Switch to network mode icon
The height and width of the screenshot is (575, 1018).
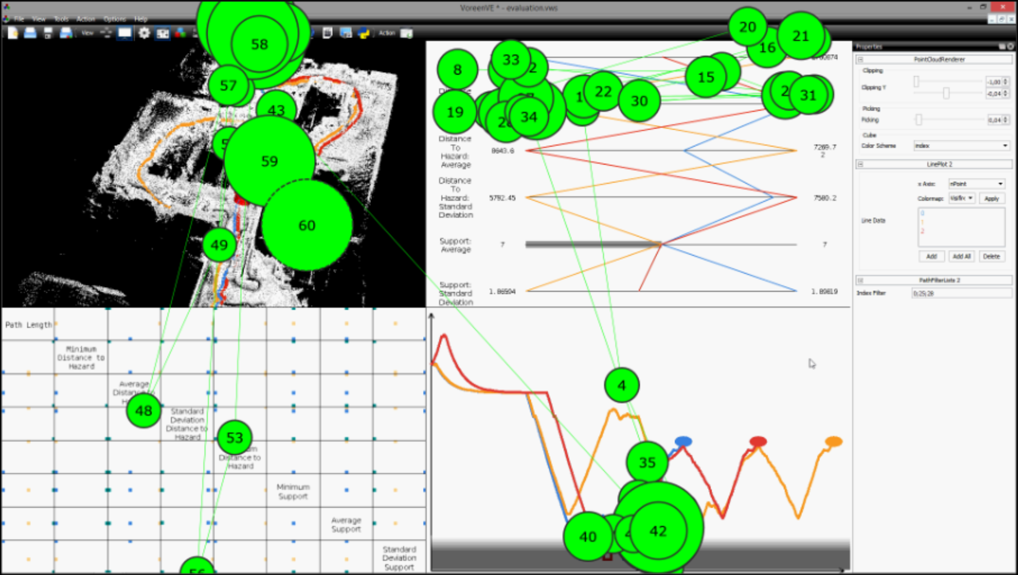click(106, 33)
